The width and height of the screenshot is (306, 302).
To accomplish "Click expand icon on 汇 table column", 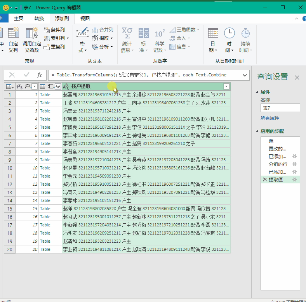I will [58, 86].
